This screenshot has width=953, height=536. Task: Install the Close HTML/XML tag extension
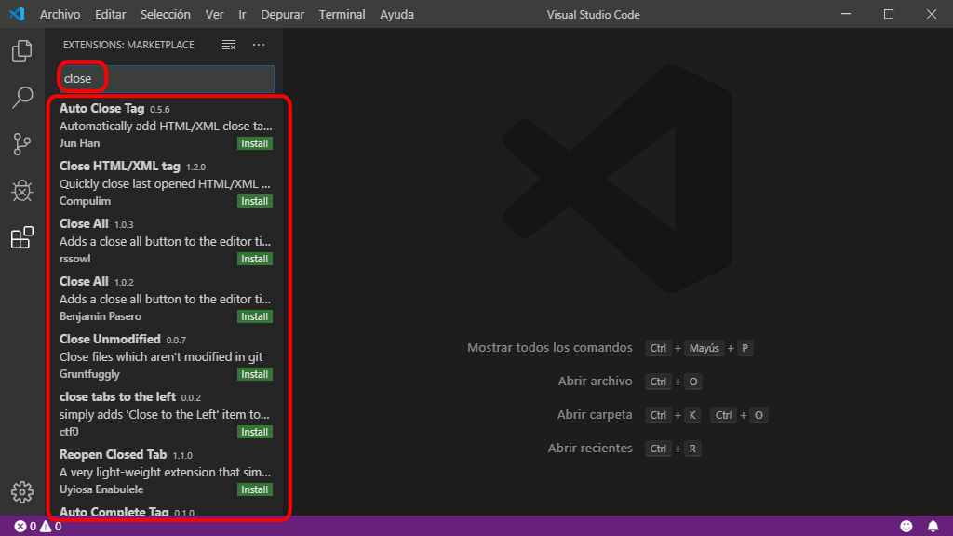pyautogui.click(x=255, y=201)
